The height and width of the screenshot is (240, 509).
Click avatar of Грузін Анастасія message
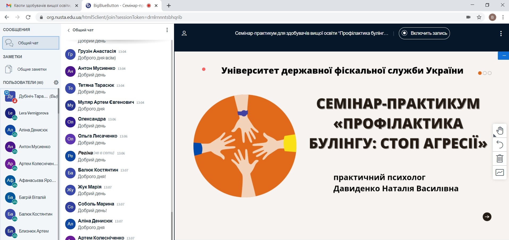(70, 54)
